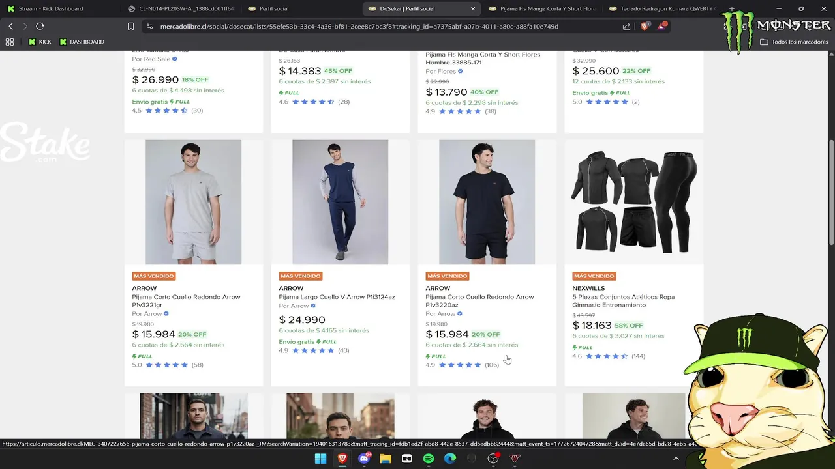Click the 45% OFF discount label

point(338,71)
